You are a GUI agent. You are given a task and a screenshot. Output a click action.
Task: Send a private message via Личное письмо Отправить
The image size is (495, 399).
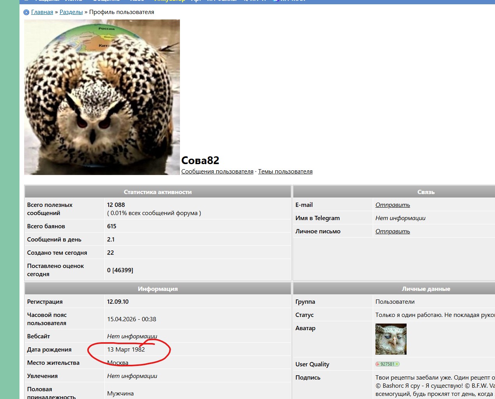[393, 231]
